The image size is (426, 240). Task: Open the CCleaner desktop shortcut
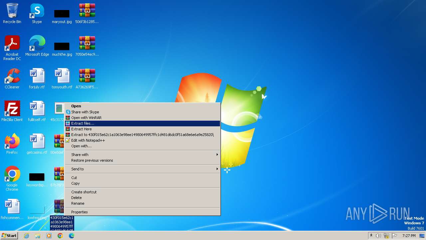pyautogui.click(x=12, y=79)
